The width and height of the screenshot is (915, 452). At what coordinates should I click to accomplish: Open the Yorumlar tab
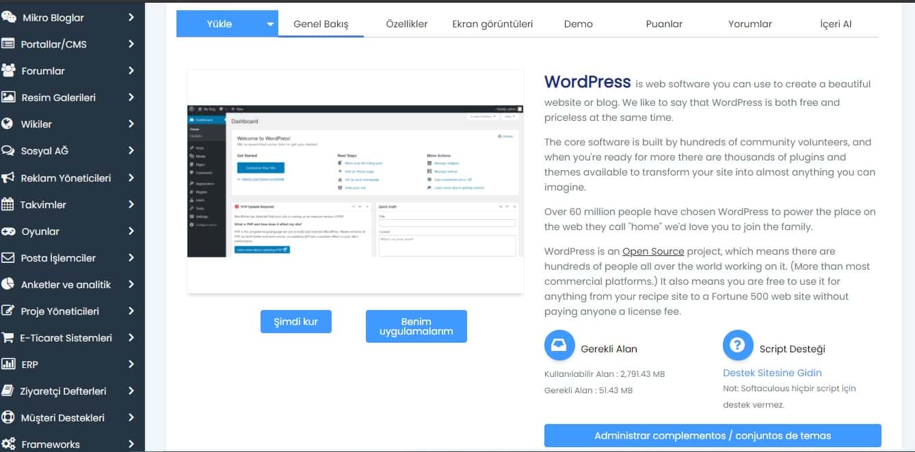pyautogui.click(x=750, y=24)
